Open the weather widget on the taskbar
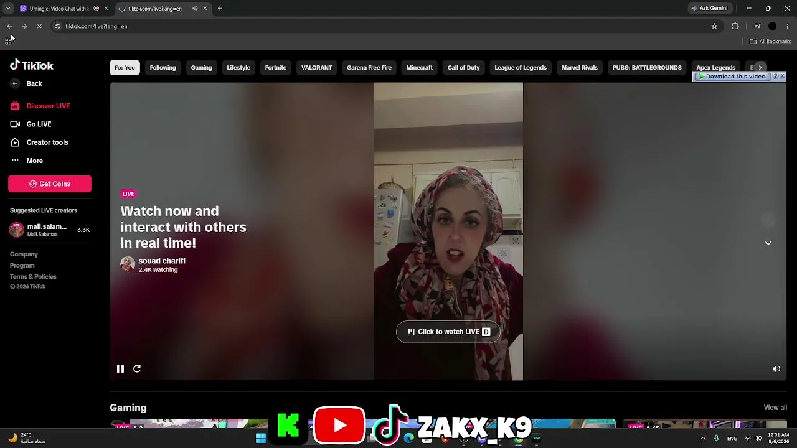The height and width of the screenshot is (448, 797). [28, 438]
